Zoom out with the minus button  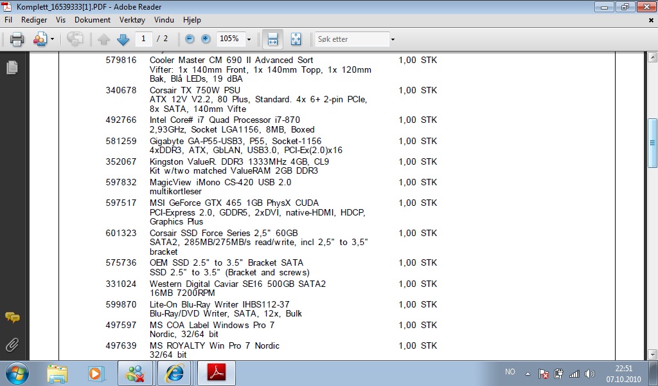point(190,39)
